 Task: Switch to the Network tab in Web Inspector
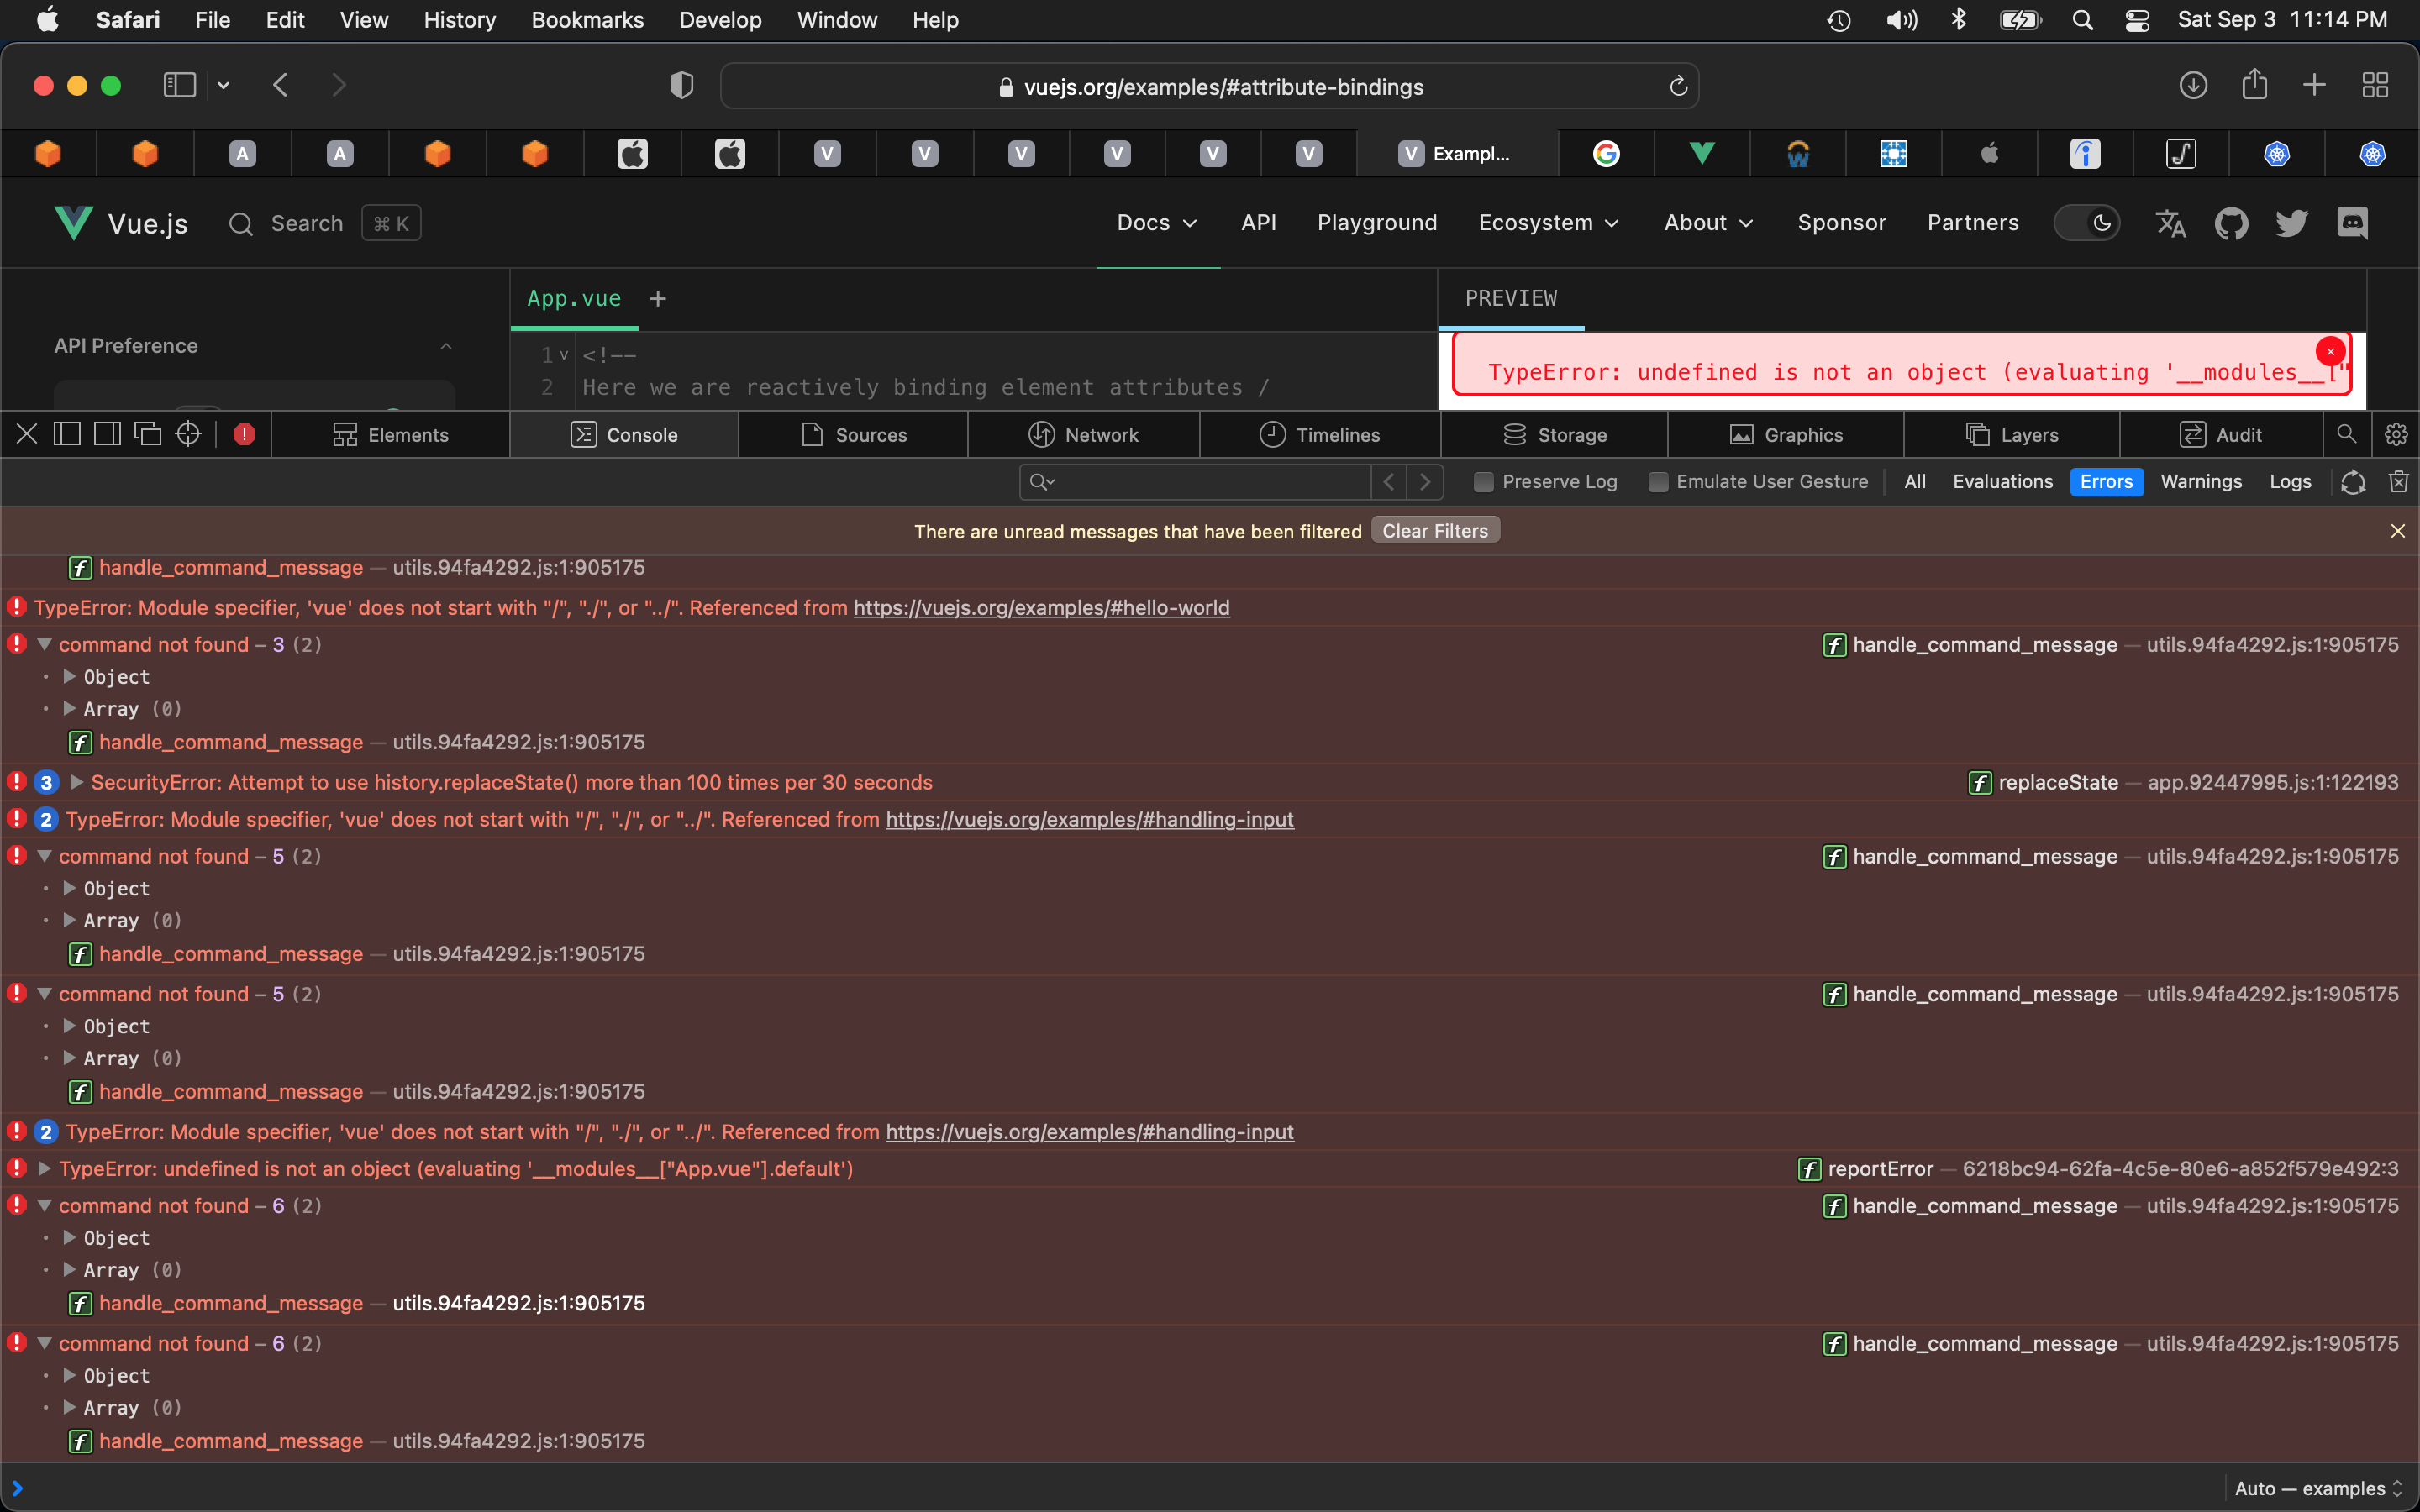1086,434
